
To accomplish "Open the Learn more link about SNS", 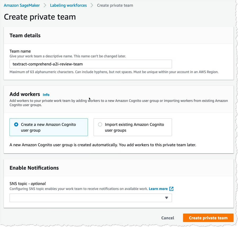I will pyautogui.click(x=158, y=189).
